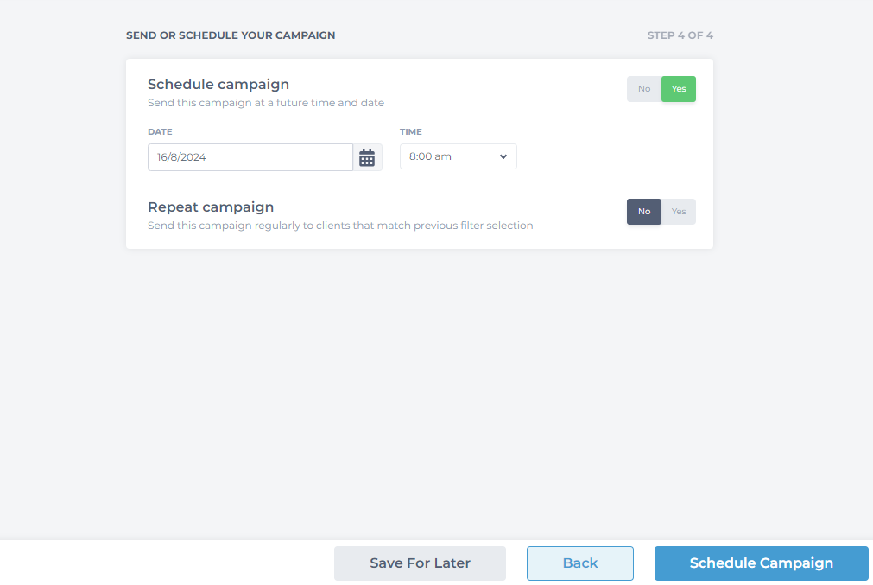Click the STEP 4 OF 4 indicator
The width and height of the screenshot is (873, 585).
[x=680, y=35]
